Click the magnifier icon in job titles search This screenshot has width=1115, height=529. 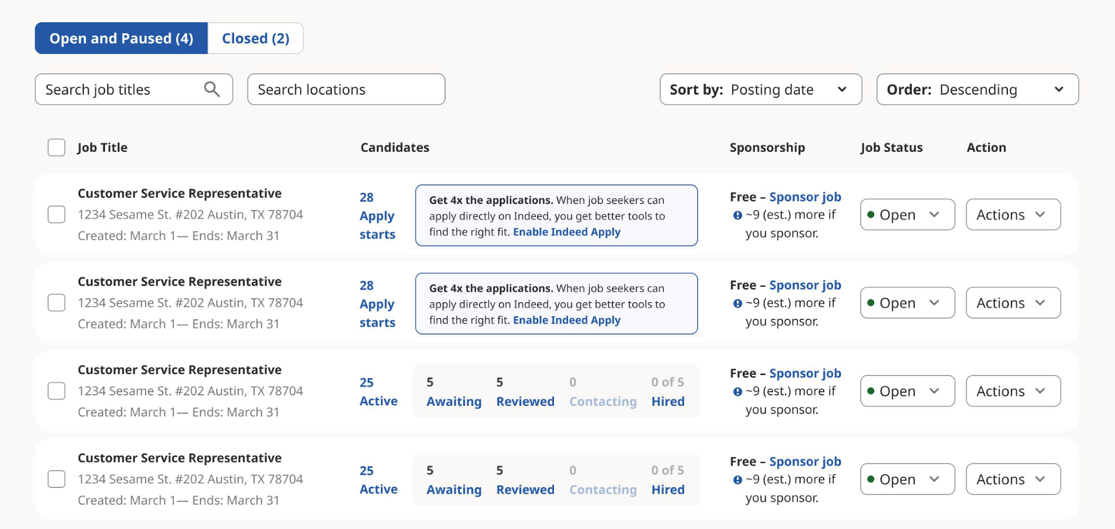click(x=212, y=89)
